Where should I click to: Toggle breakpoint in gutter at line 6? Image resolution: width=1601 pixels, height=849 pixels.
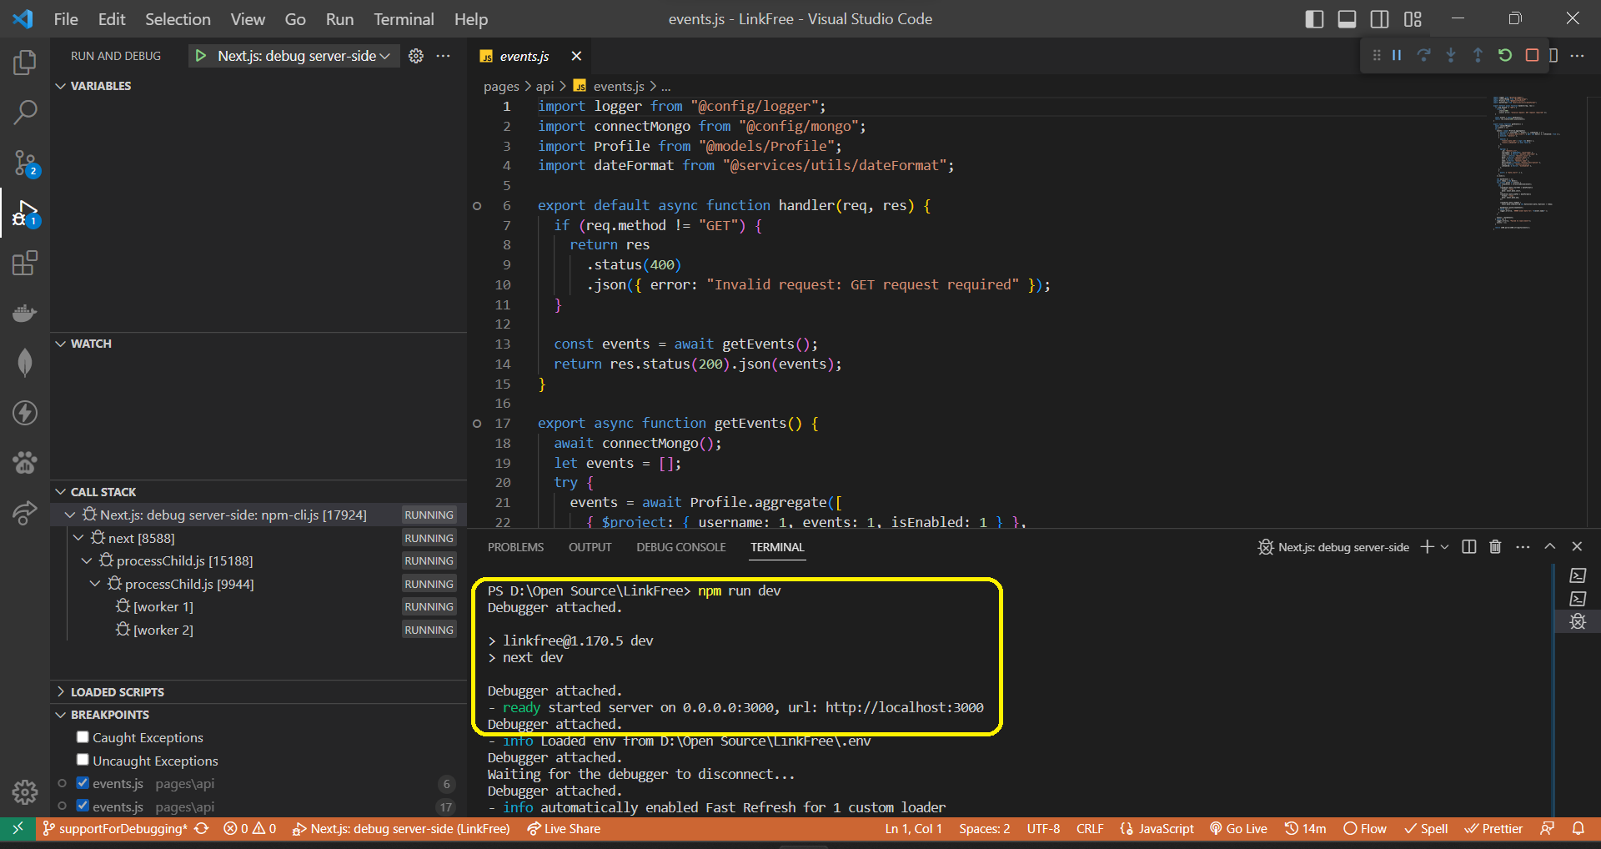pyautogui.click(x=477, y=205)
